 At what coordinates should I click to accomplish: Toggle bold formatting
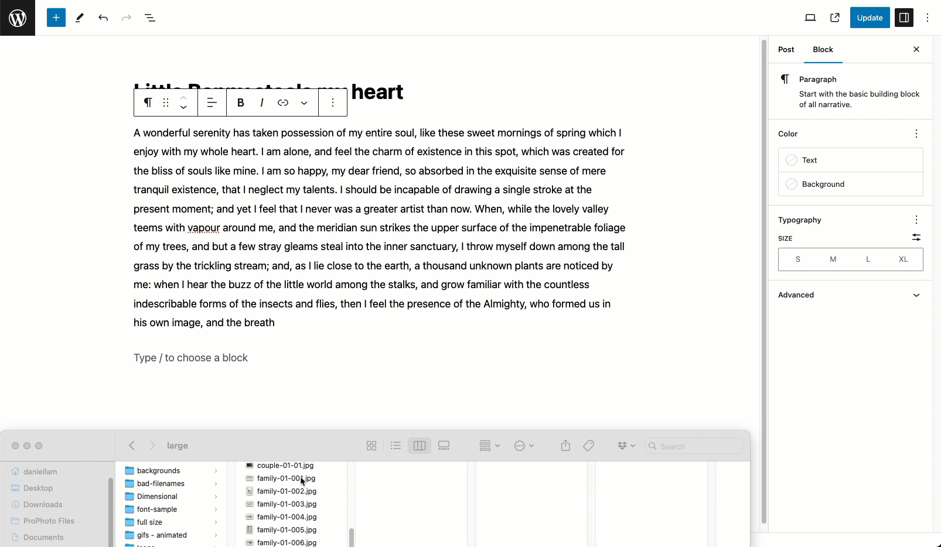(x=241, y=102)
